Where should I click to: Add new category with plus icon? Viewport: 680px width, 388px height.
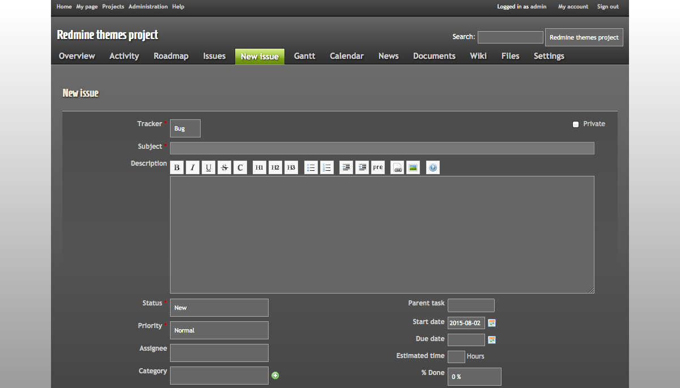(275, 375)
